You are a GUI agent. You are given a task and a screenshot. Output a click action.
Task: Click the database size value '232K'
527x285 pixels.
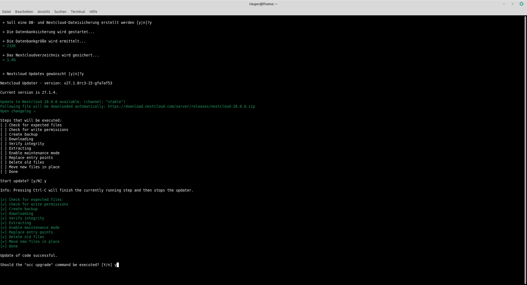(x=11, y=46)
